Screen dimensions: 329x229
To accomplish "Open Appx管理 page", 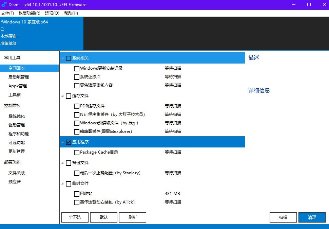I will pos(18,86).
